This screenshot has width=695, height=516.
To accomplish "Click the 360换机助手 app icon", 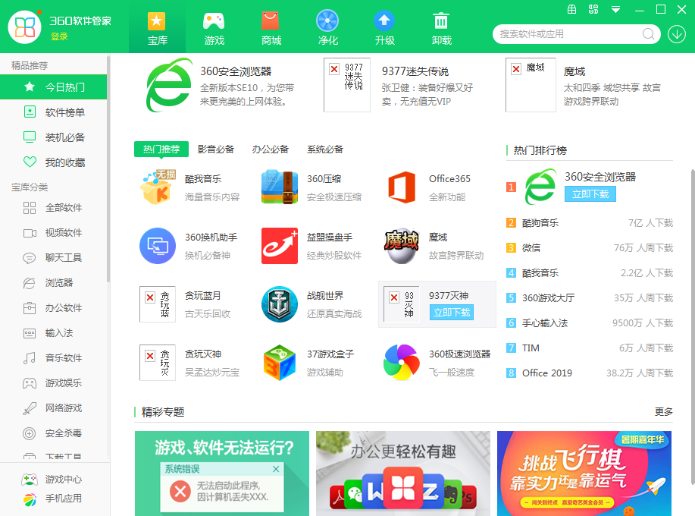I will [x=158, y=246].
